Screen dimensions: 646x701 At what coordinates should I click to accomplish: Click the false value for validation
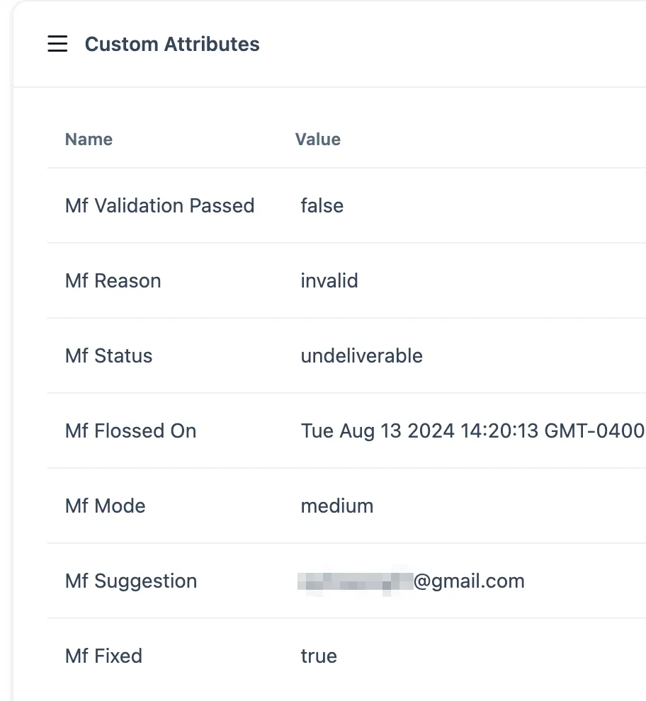coord(322,206)
